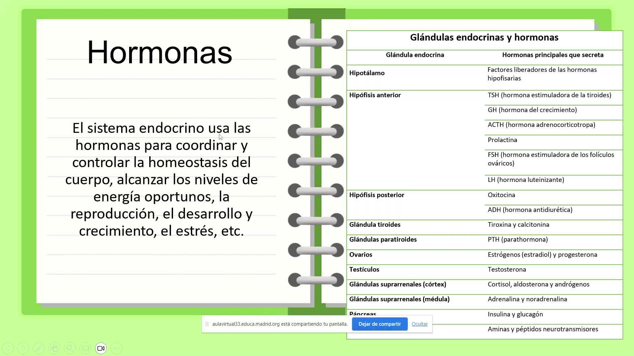Go to previous slide arrow
Image resolution: width=634 pixels, height=356 pixels.
8,348
